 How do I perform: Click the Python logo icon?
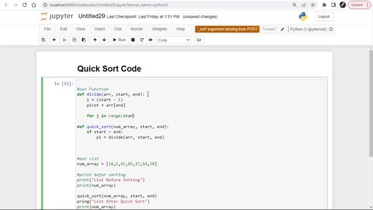[x=303, y=17]
